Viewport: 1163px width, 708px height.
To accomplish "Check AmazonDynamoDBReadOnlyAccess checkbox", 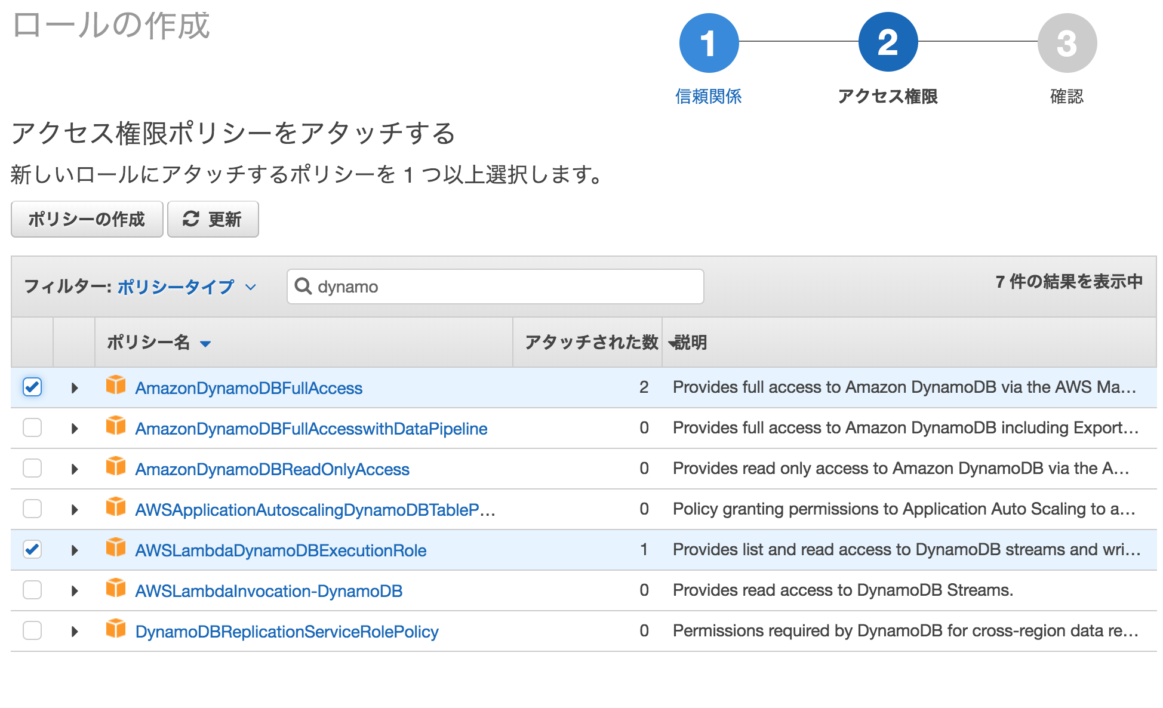I will point(32,468).
